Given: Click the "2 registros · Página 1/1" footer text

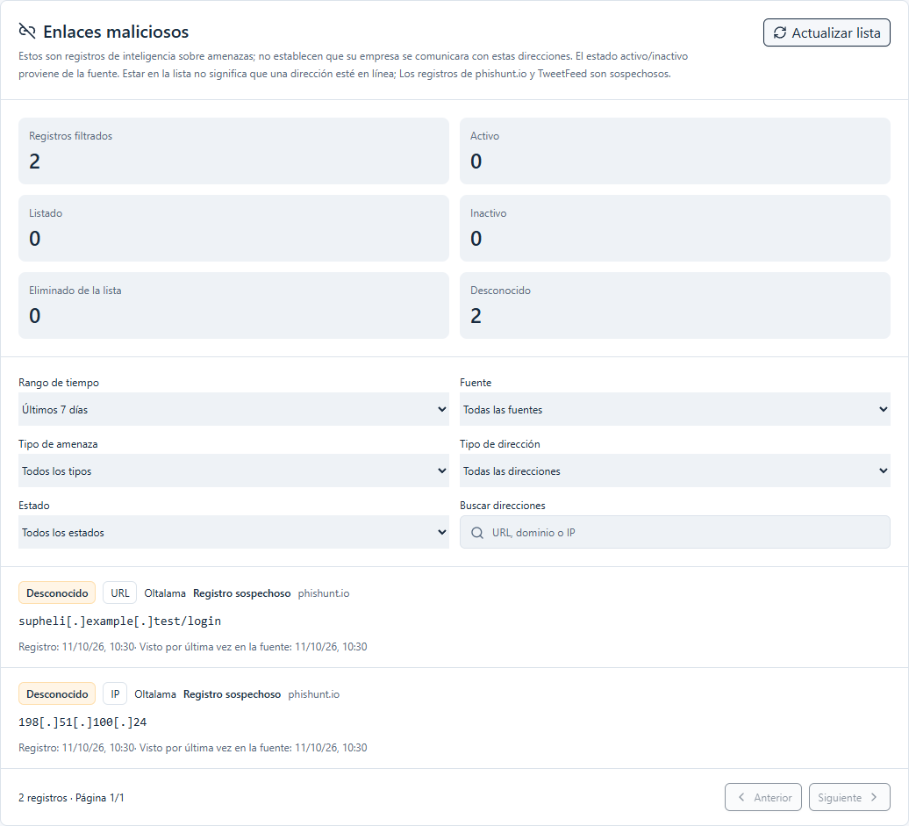Looking at the screenshot, I should (71, 798).
